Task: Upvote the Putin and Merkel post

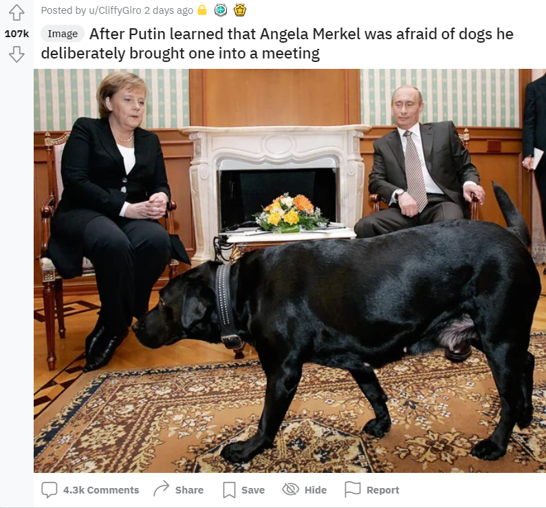Action: point(17,13)
